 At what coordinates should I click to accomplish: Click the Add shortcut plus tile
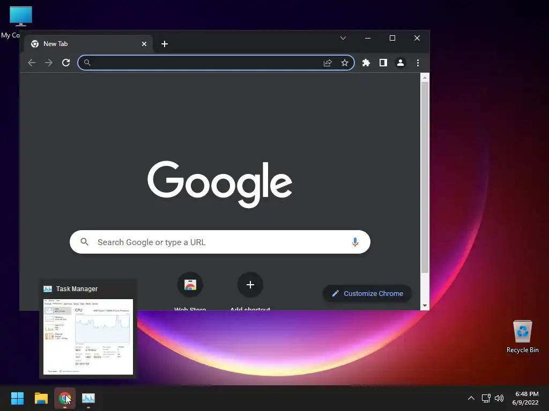(250, 285)
